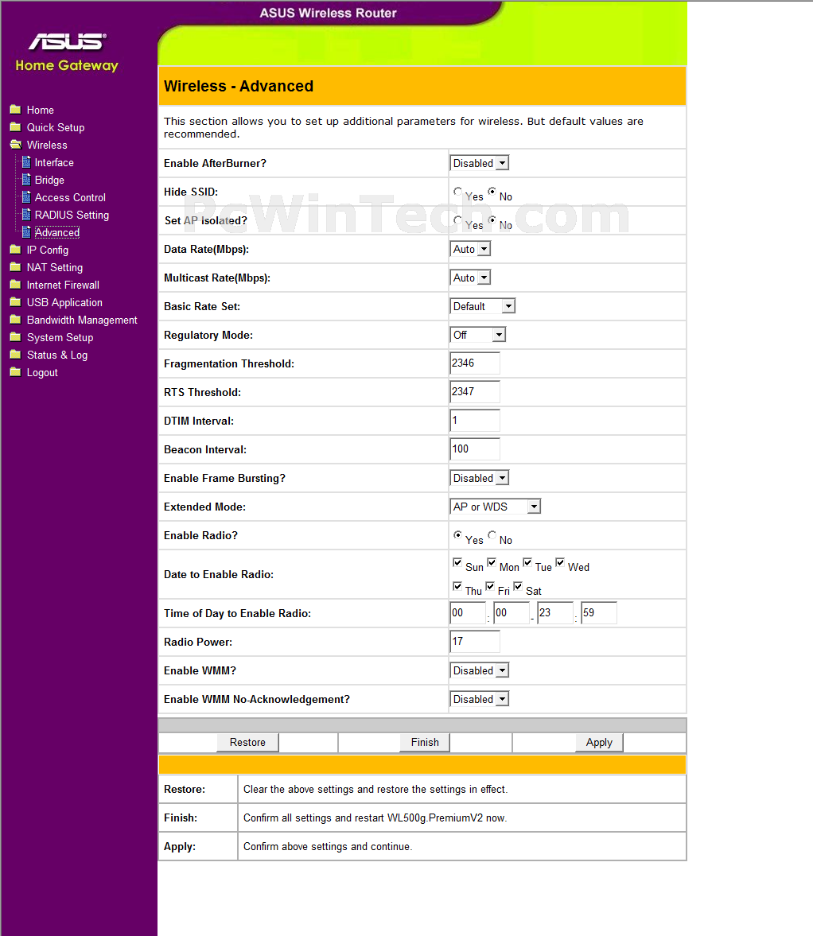Go to the Home menu item
Screen dimensions: 813x936
click(x=40, y=110)
